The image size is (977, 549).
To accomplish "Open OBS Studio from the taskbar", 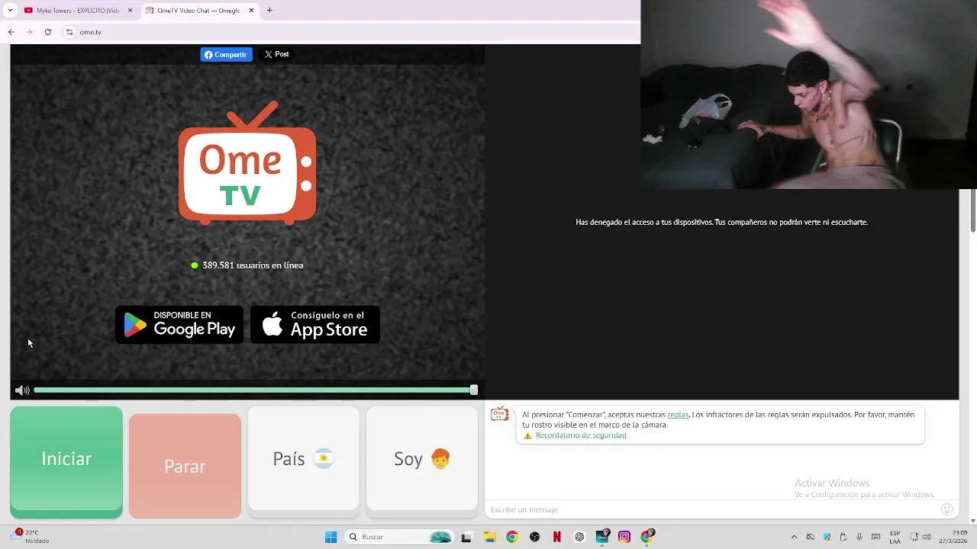I will click(x=534, y=538).
